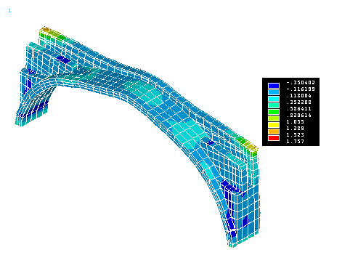Click the yellow-green legend swatch

pyautogui.click(x=274, y=118)
